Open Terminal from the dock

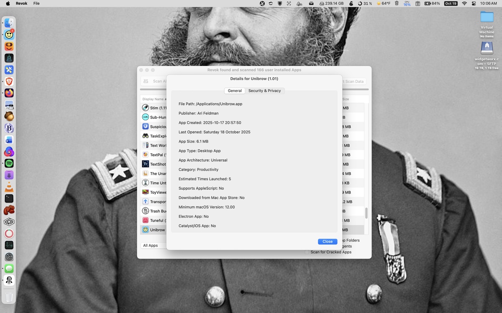coord(9,198)
